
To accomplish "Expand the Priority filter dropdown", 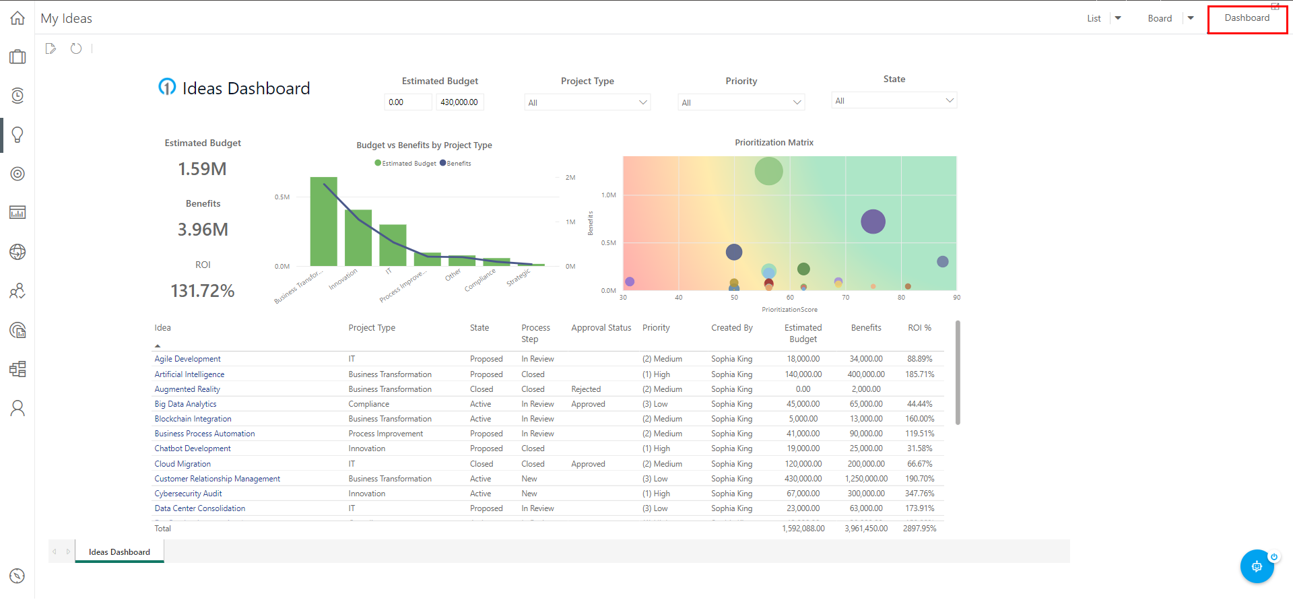I will click(741, 102).
